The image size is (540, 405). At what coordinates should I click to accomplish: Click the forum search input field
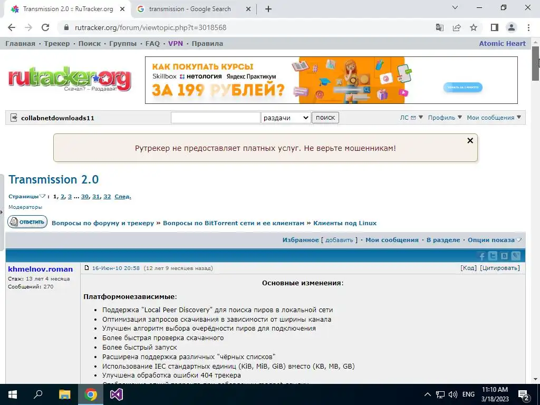point(216,118)
